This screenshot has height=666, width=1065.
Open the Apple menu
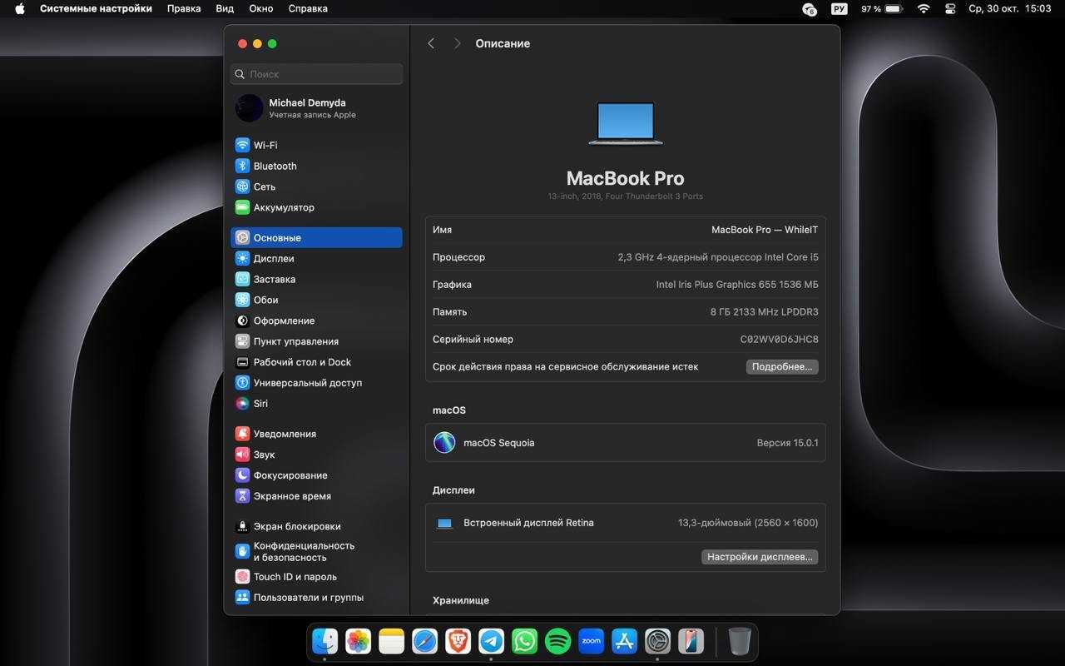click(x=20, y=8)
